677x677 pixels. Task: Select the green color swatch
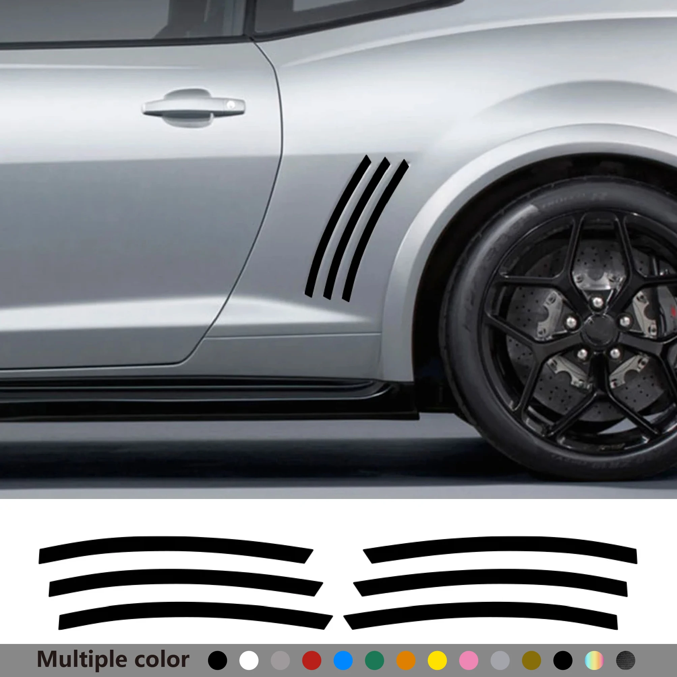374,660
